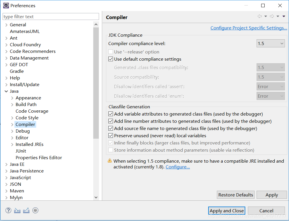This screenshot has height=221, width=289.
Task: Click the Export Preferences icon
Action: (x=26, y=210)
